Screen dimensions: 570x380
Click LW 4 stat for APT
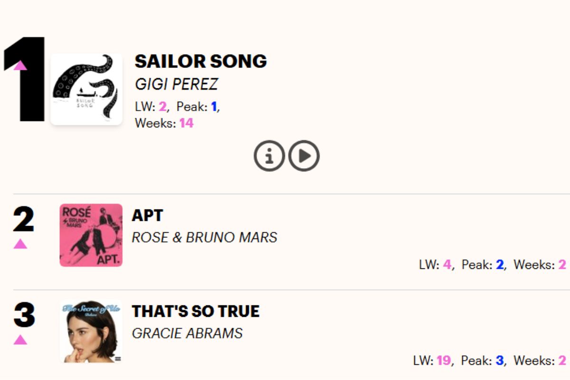click(435, 265)
